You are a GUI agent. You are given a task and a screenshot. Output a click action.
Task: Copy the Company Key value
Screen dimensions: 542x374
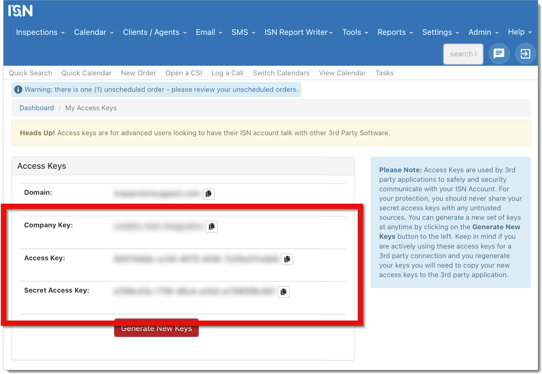point(211,227)
